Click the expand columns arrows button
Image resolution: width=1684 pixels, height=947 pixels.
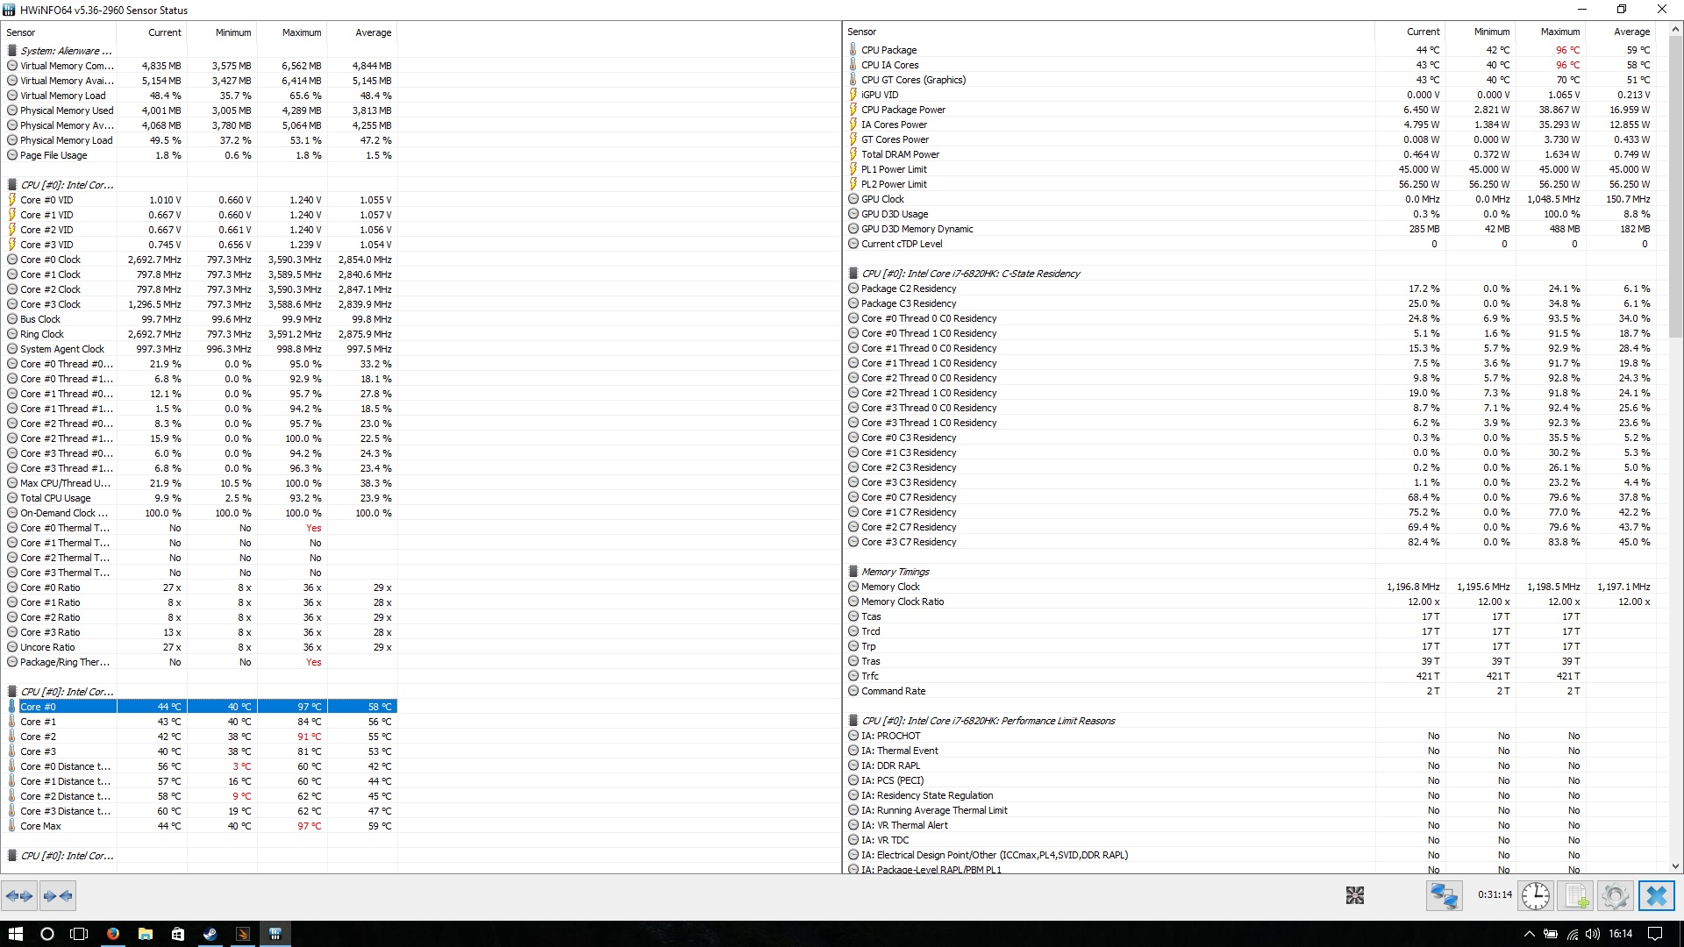tap(19, 895)
